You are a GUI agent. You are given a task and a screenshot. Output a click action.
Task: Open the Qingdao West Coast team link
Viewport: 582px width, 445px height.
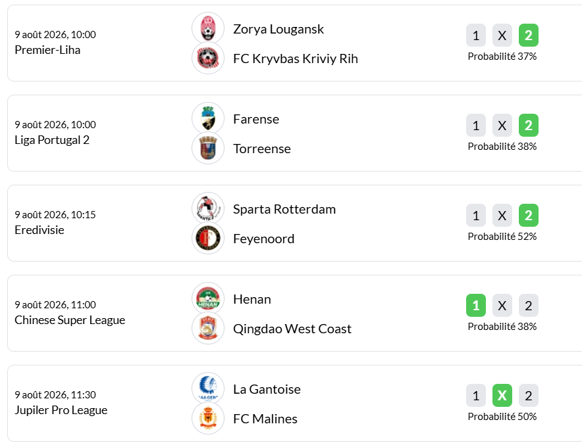coord(292,329)
